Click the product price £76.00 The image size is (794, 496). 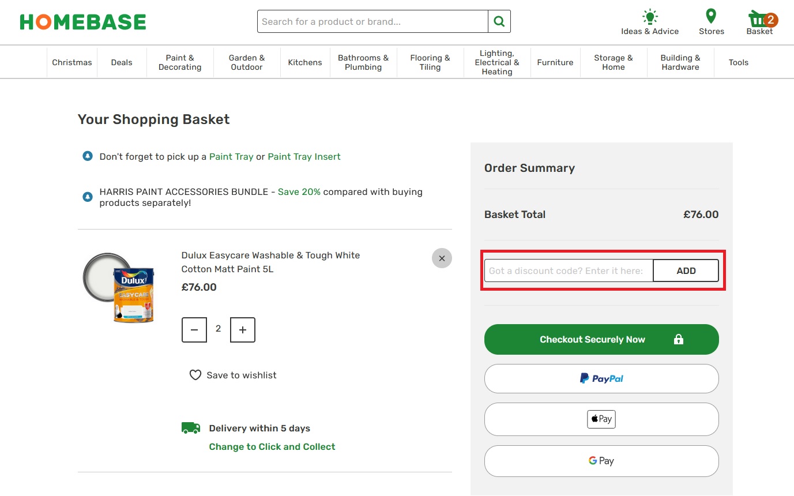(199, 287)
